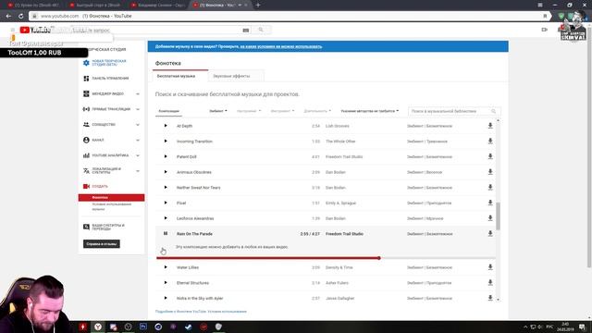Click in the browser address bar
The image size is (592, 333).
pyautogui.click(x=287, y=16)
